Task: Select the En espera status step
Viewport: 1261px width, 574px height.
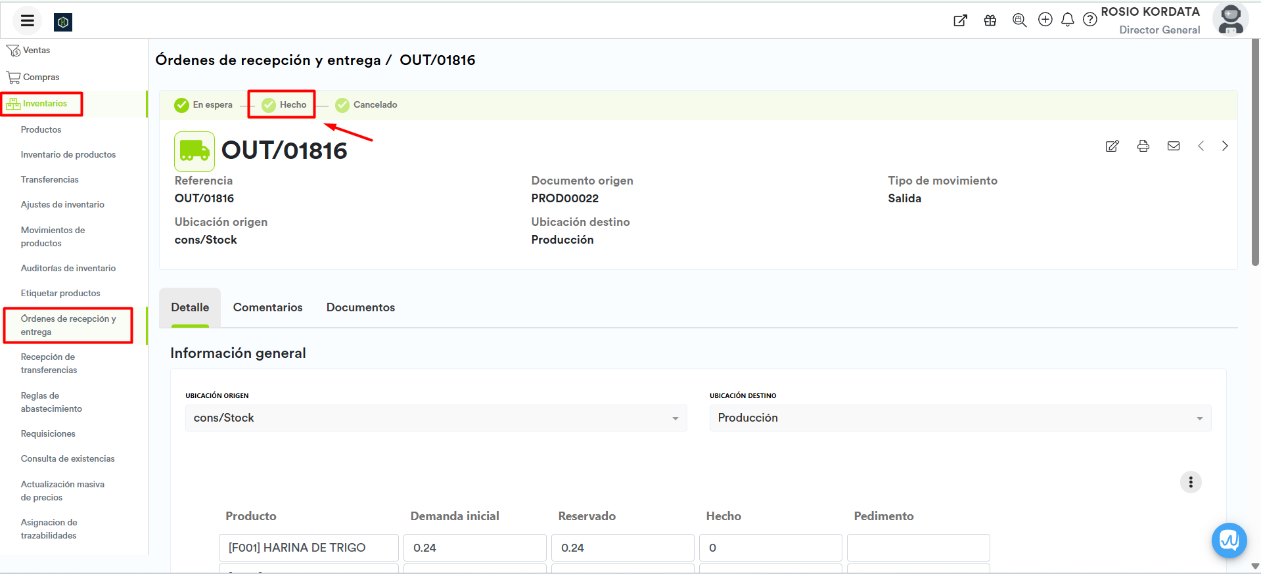Action: pos(203,105)
